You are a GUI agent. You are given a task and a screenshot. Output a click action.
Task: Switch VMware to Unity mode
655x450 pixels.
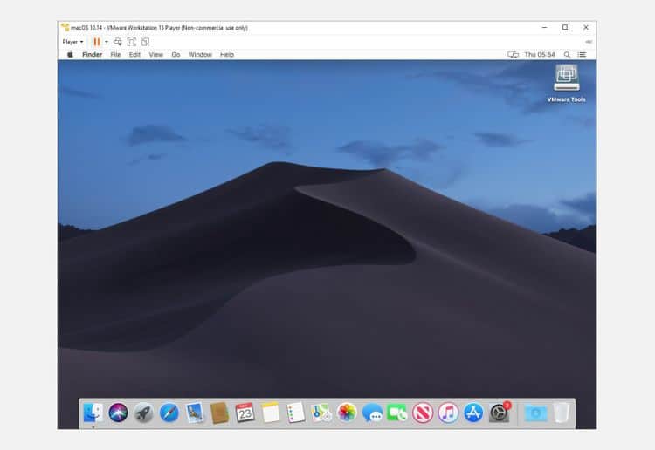145,42
